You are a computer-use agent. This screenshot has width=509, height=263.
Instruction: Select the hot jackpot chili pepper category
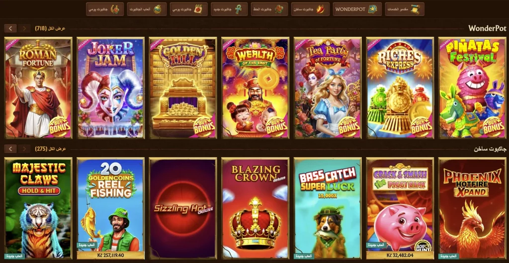[310, 9]
